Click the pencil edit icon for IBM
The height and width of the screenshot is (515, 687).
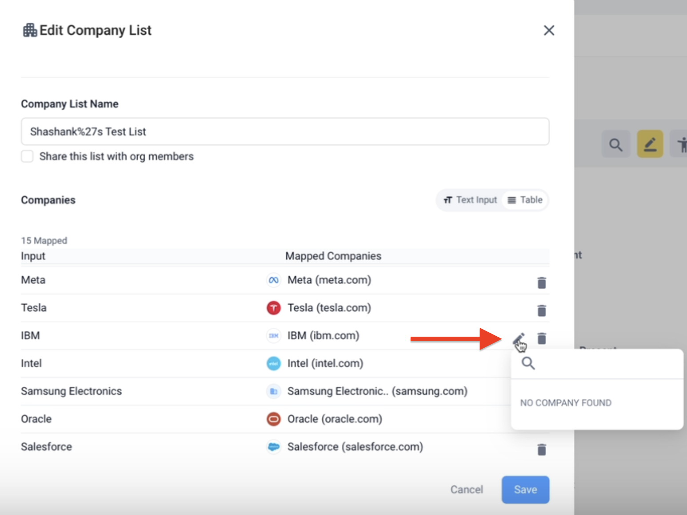click(518, 340)
